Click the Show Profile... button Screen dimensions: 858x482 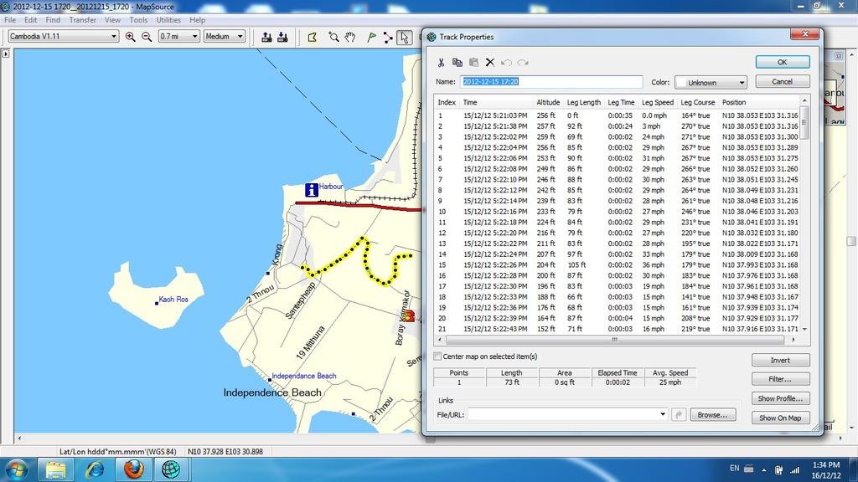780,398
